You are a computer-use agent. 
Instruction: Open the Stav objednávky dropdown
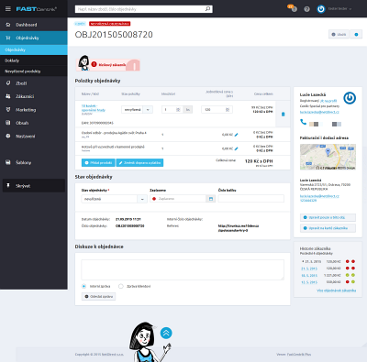(x=114, y=199)
